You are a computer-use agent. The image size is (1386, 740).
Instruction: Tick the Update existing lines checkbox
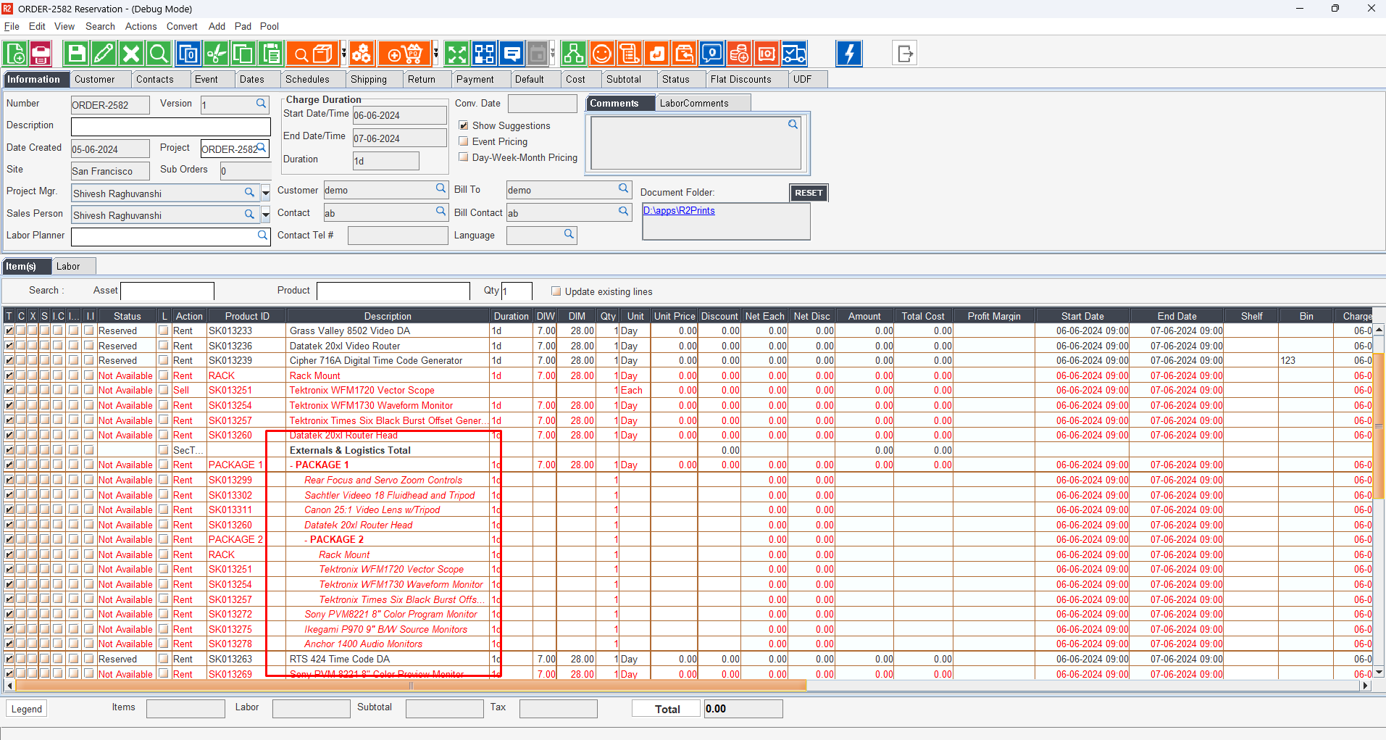556,291
